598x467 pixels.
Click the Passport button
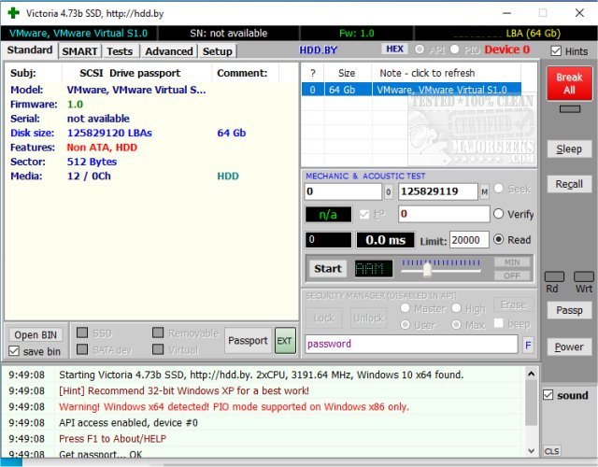point(248,340)
